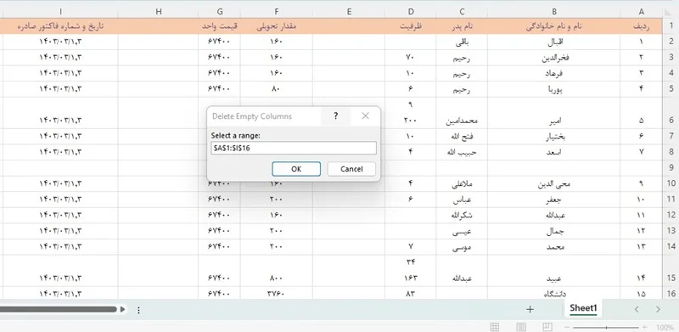Click the zoom out minus icon
This screenshot has height=332, width=679.
pyautogui.click(x=567, y=327)
